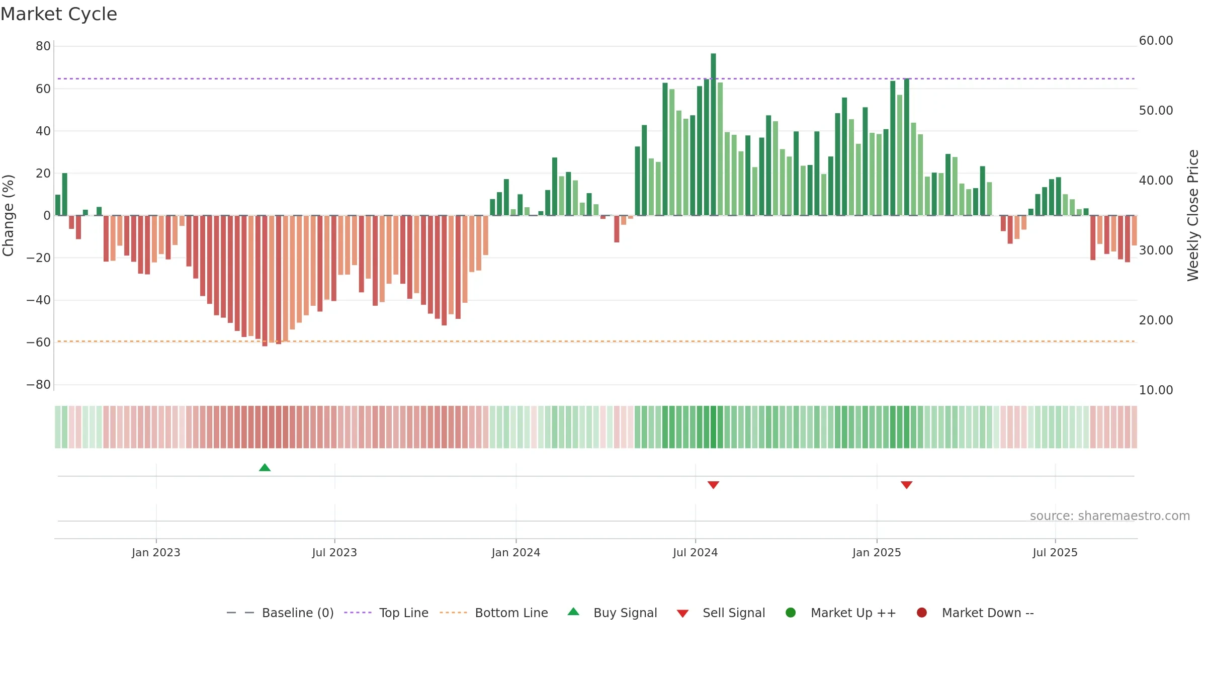
Task: Toggle the Top Line legend entry
Action: coord(386,613)
